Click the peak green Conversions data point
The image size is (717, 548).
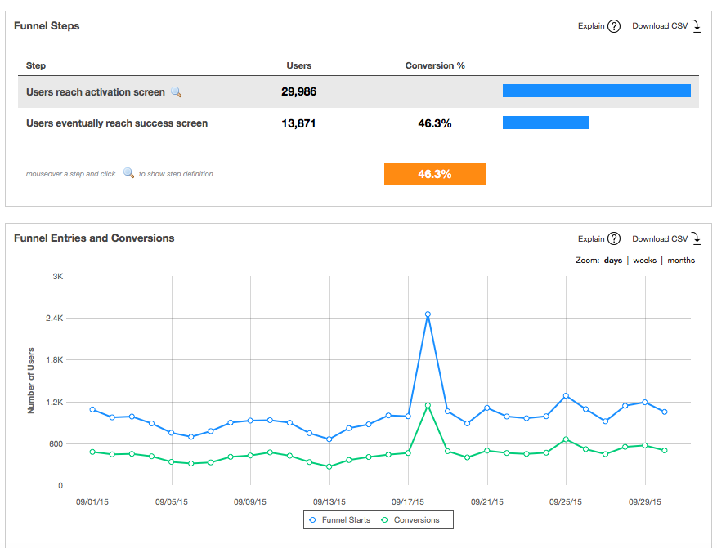pos(428,405)
